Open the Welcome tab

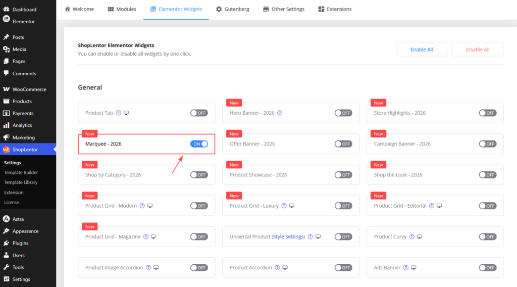[79, 9]
